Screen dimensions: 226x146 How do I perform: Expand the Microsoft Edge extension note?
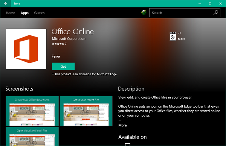(x=84, y=74)
